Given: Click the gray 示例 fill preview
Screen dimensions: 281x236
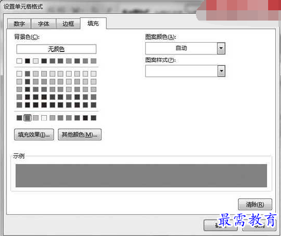Looking at the screenshot, I should pos(141,176).
